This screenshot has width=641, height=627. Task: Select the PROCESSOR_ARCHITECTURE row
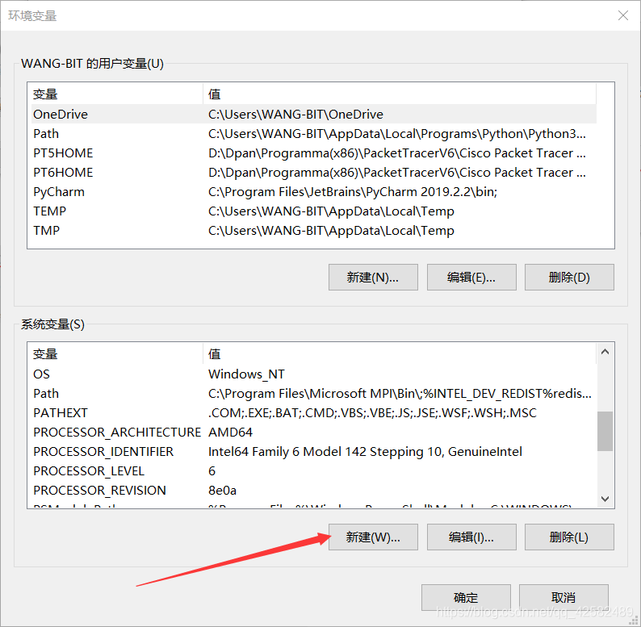(x=313, y=432)
